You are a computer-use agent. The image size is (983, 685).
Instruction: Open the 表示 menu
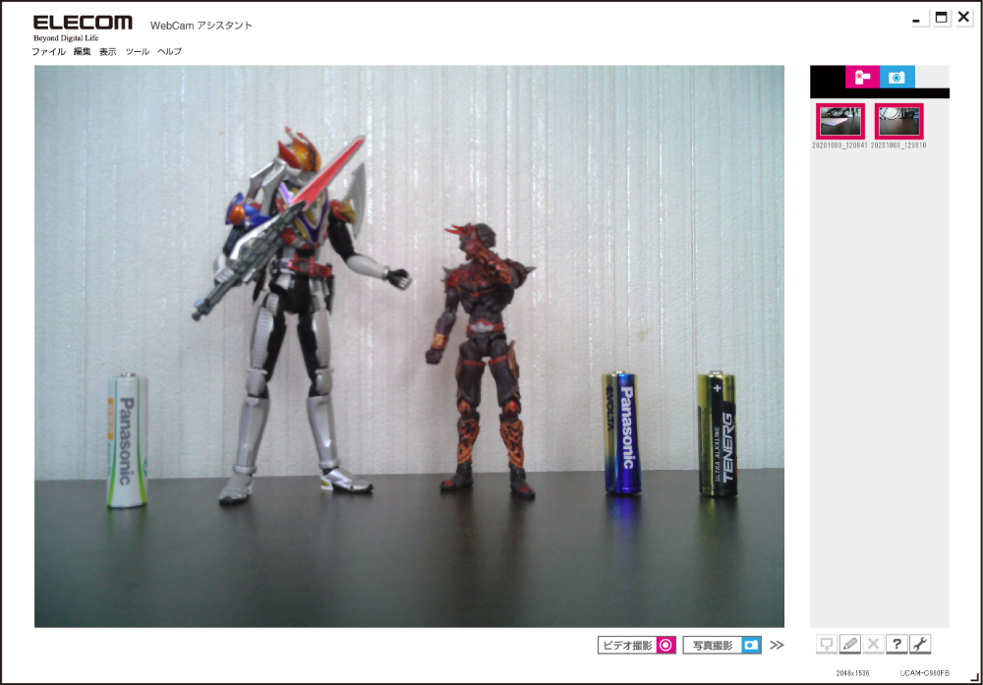[x=108, y=51]
